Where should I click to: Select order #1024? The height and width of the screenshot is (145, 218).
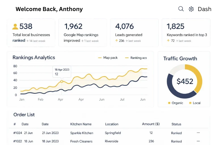click(18, 133)
